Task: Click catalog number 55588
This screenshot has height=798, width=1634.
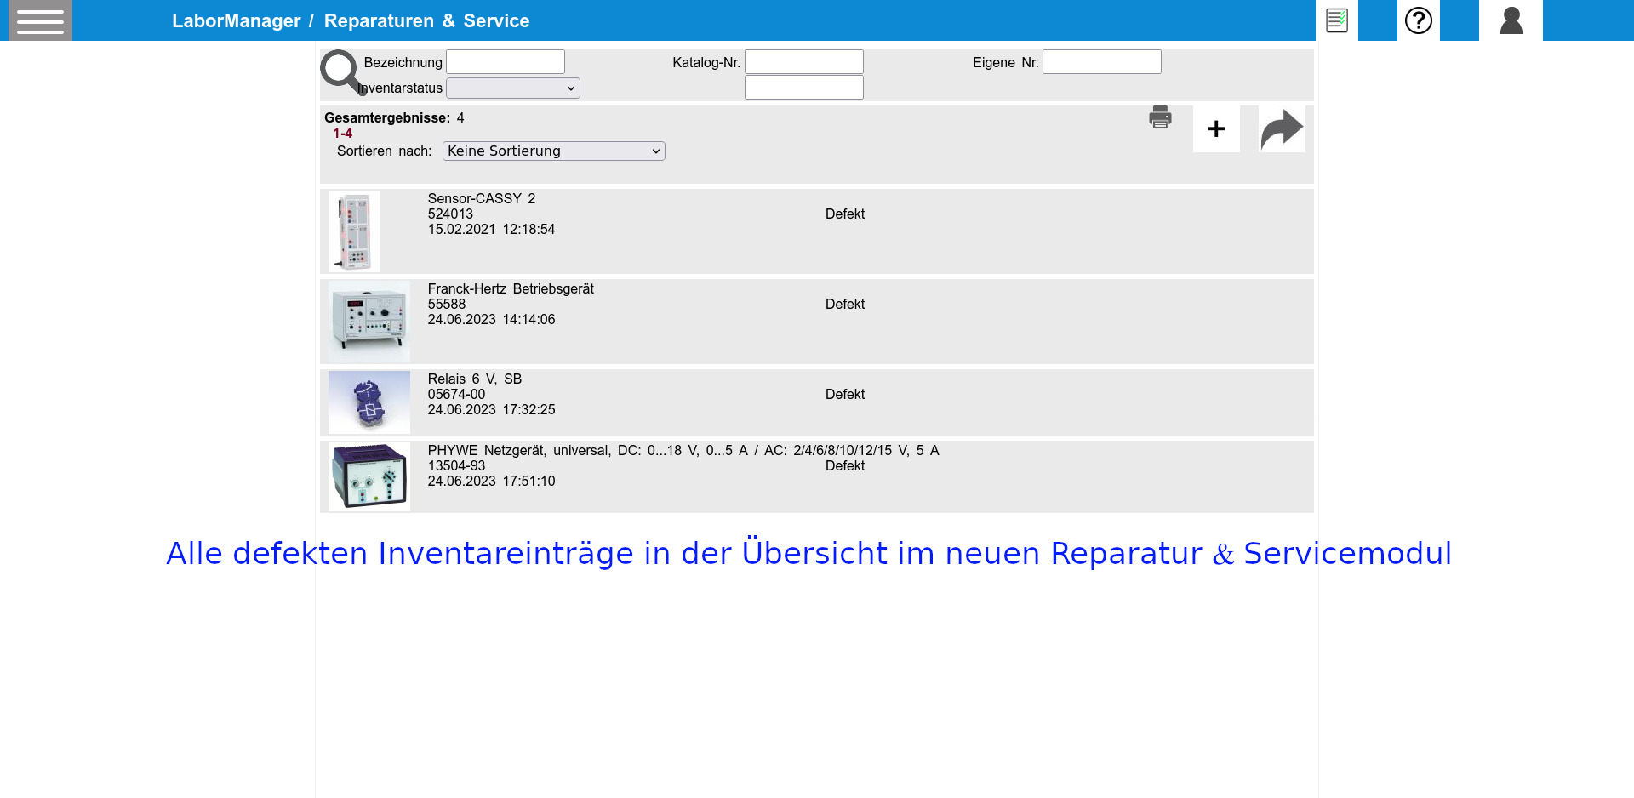Action: [447, 304]
